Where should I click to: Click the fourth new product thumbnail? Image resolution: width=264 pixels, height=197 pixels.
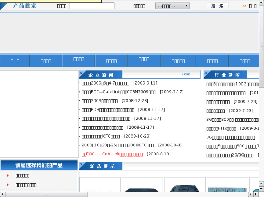(227, 185)
